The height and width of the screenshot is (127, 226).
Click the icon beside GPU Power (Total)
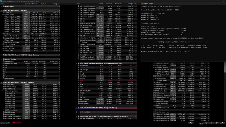(154, 78)
